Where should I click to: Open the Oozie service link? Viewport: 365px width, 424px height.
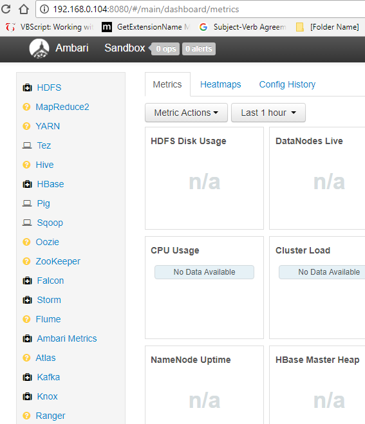pos(48,242)
